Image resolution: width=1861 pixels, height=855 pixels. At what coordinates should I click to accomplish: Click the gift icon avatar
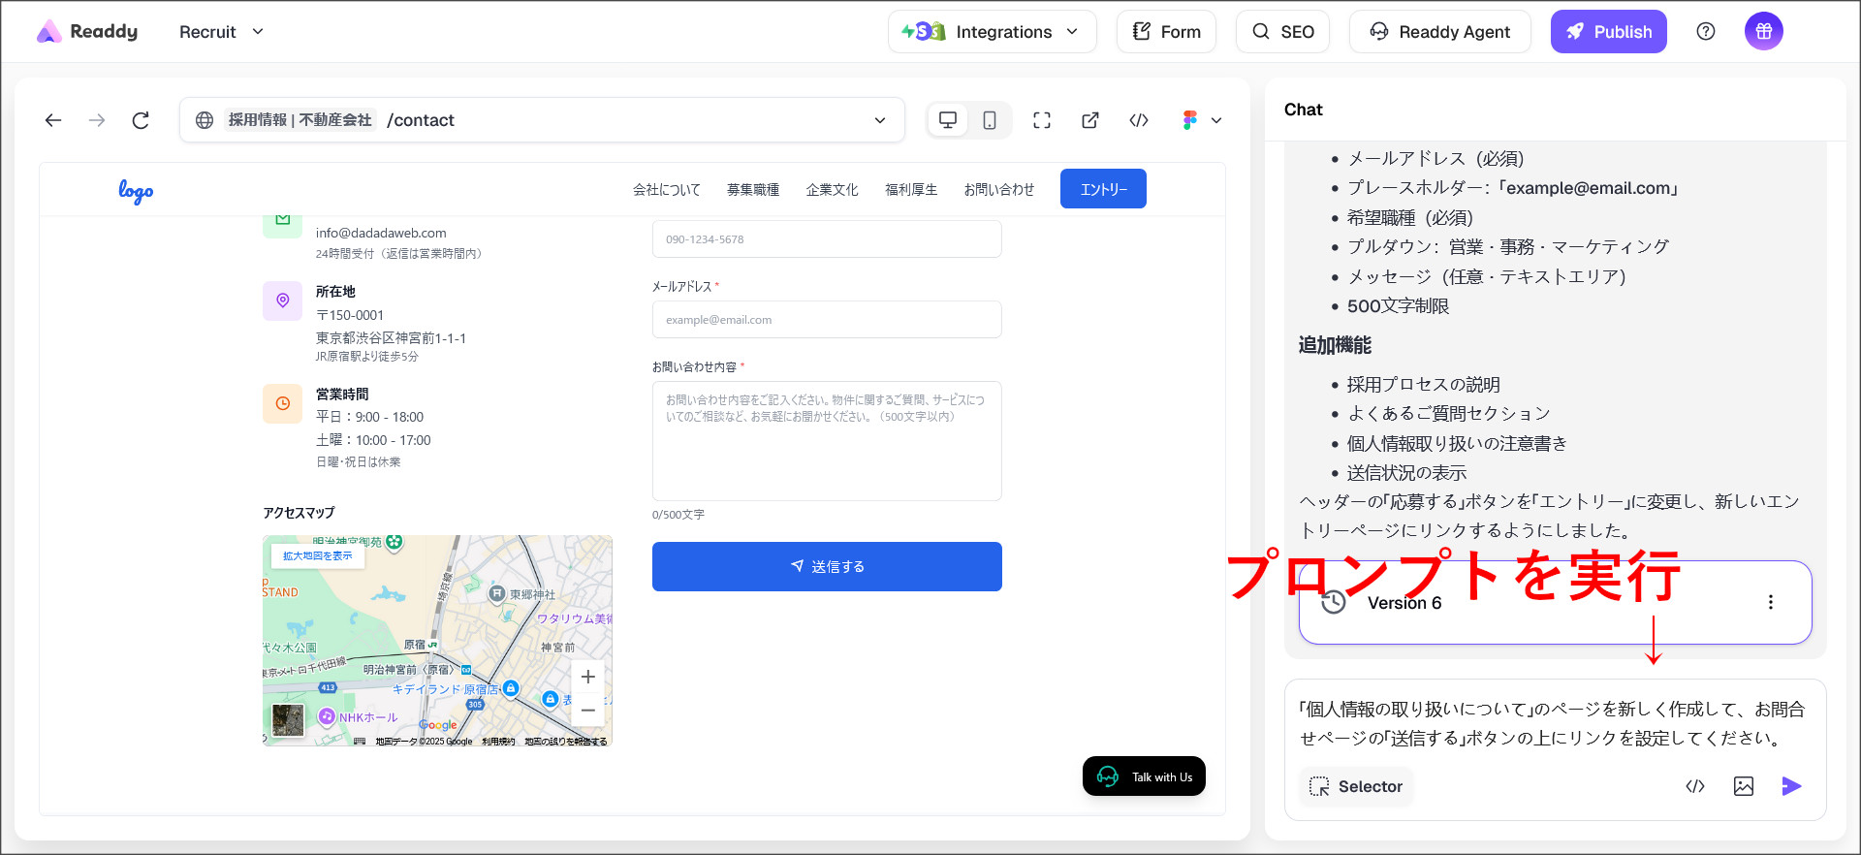point(1763,32)
